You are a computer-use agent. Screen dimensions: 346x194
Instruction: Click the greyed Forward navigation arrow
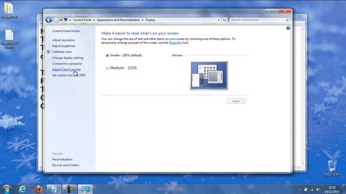coord(56,20)
